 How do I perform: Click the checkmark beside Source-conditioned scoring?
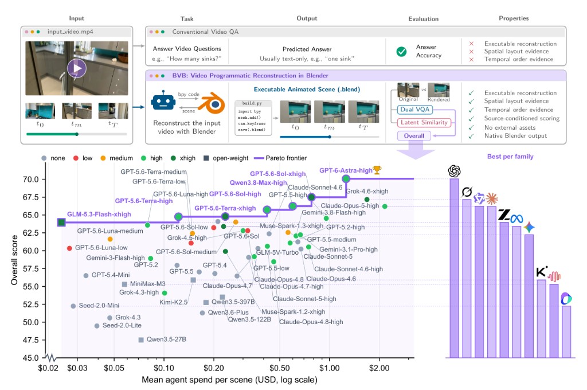471,118
